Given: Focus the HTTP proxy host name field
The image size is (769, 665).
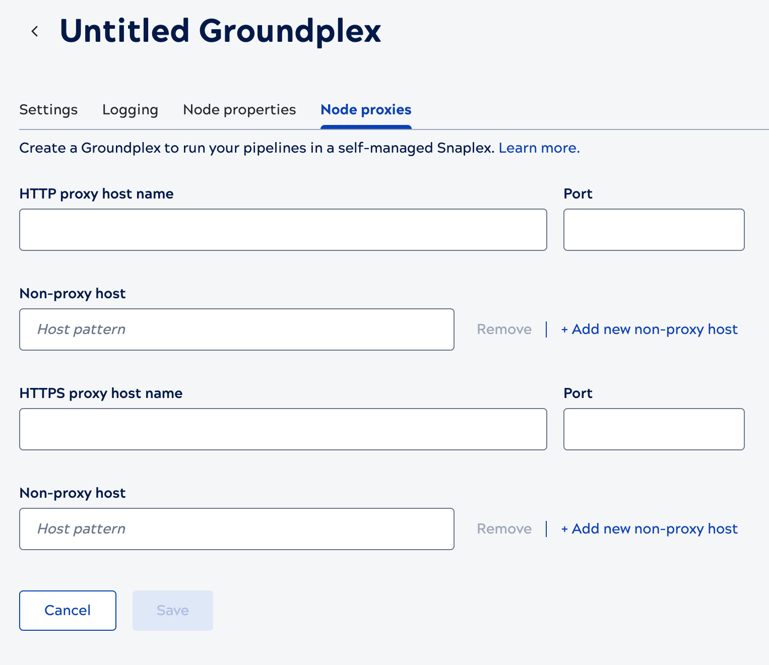Looking at the screenshot, I should coord(283,230).
